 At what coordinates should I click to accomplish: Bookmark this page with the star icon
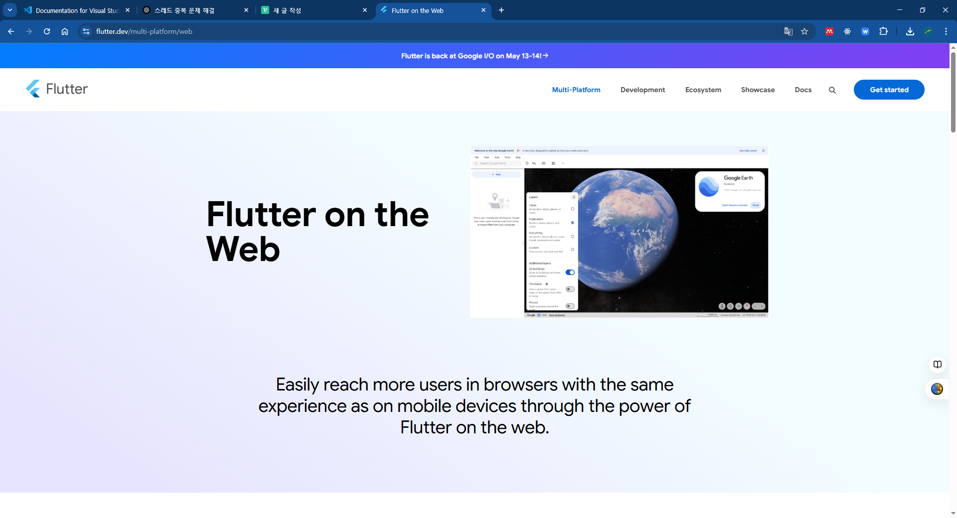(x=804, y=31)
